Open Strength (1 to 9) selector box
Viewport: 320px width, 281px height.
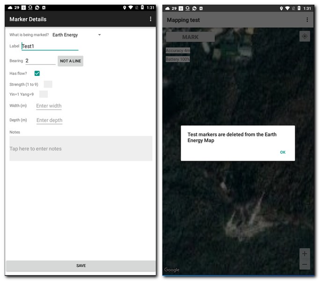tap(48, 84)
